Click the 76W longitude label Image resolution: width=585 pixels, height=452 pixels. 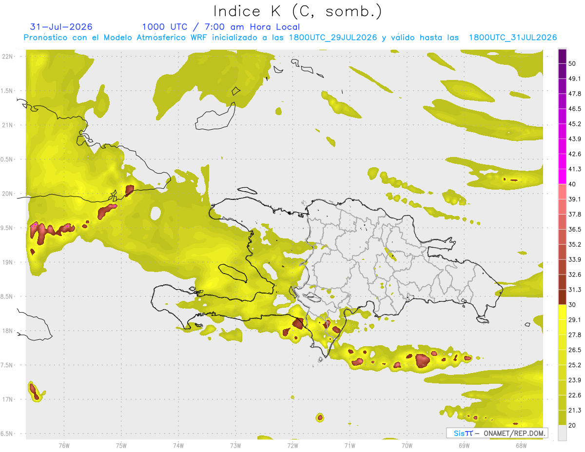click(64, 445)
